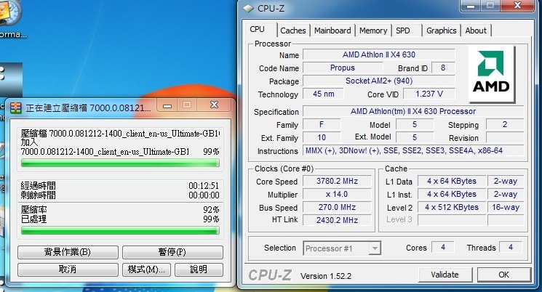The image size is (542, 292).
Task: Click the file progress bar at 99%
Action: click(x=120, y=163)
